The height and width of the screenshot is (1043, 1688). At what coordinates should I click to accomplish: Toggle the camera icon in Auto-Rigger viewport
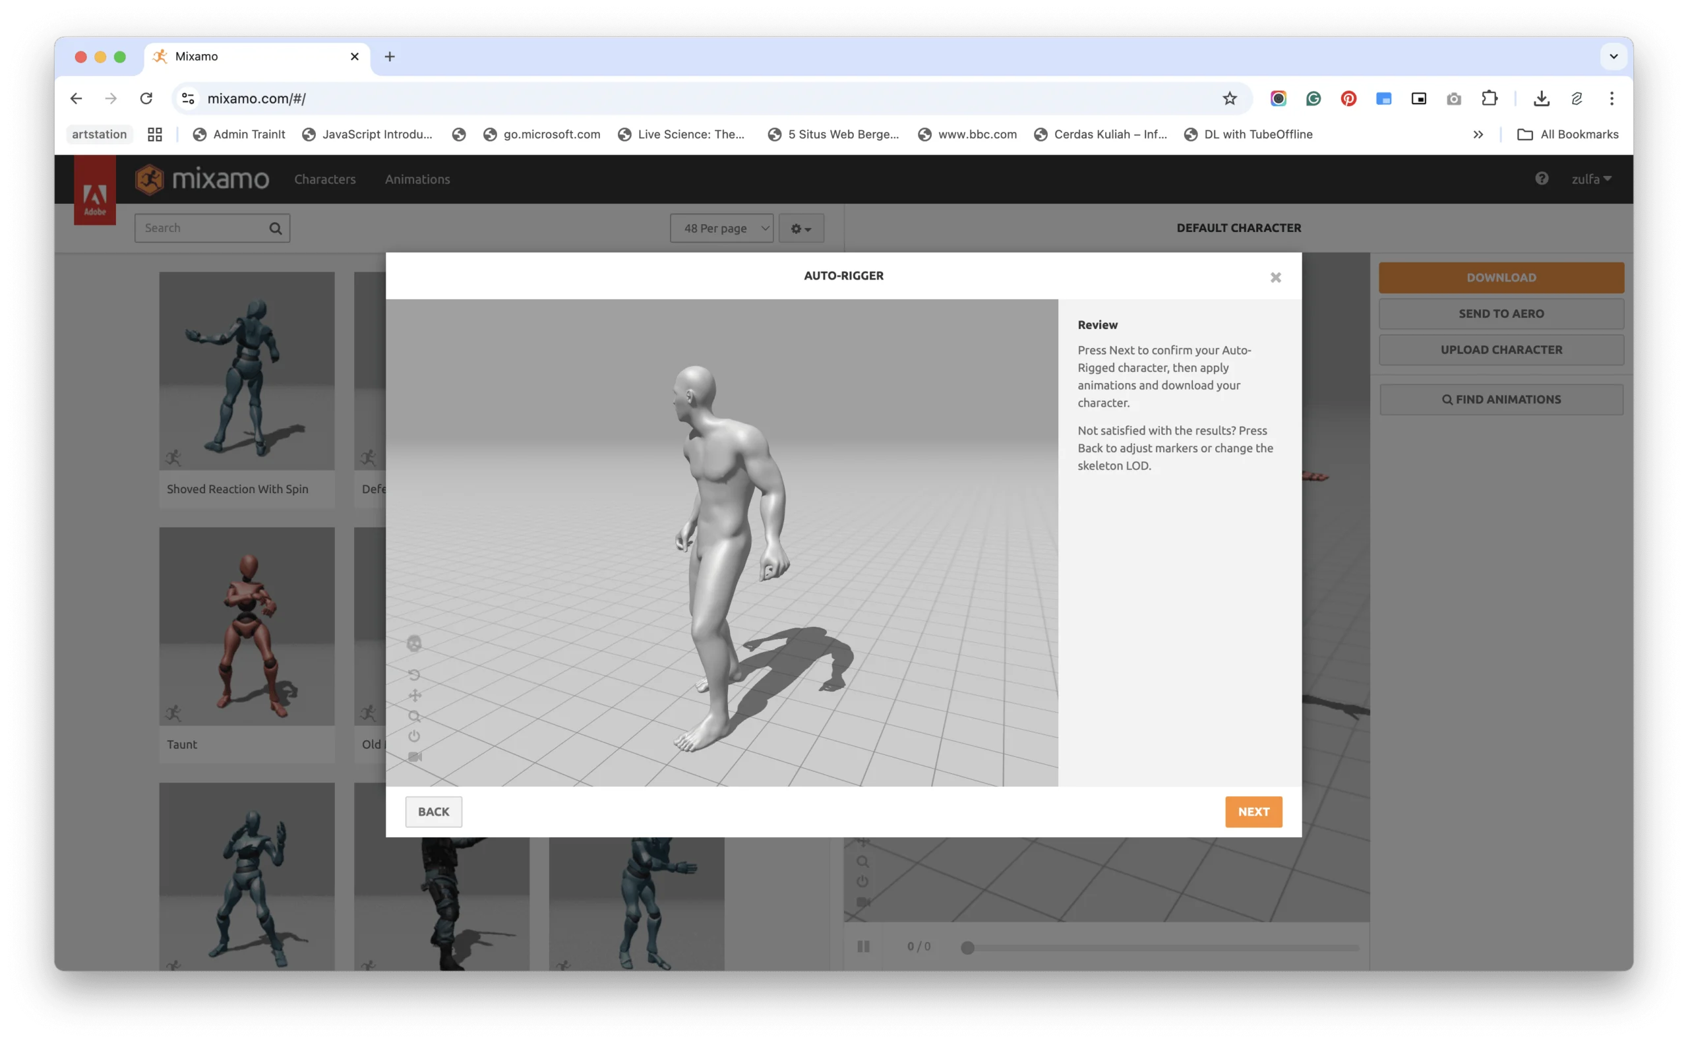coord(415,757)
